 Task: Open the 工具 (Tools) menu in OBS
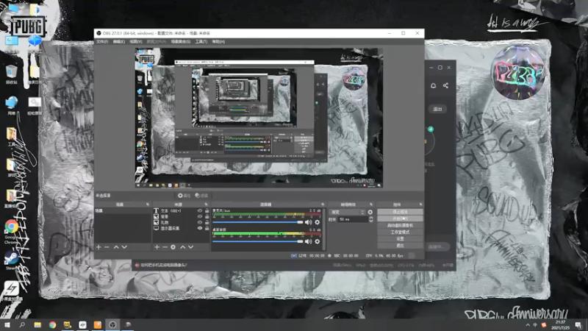tap(201, 42)
